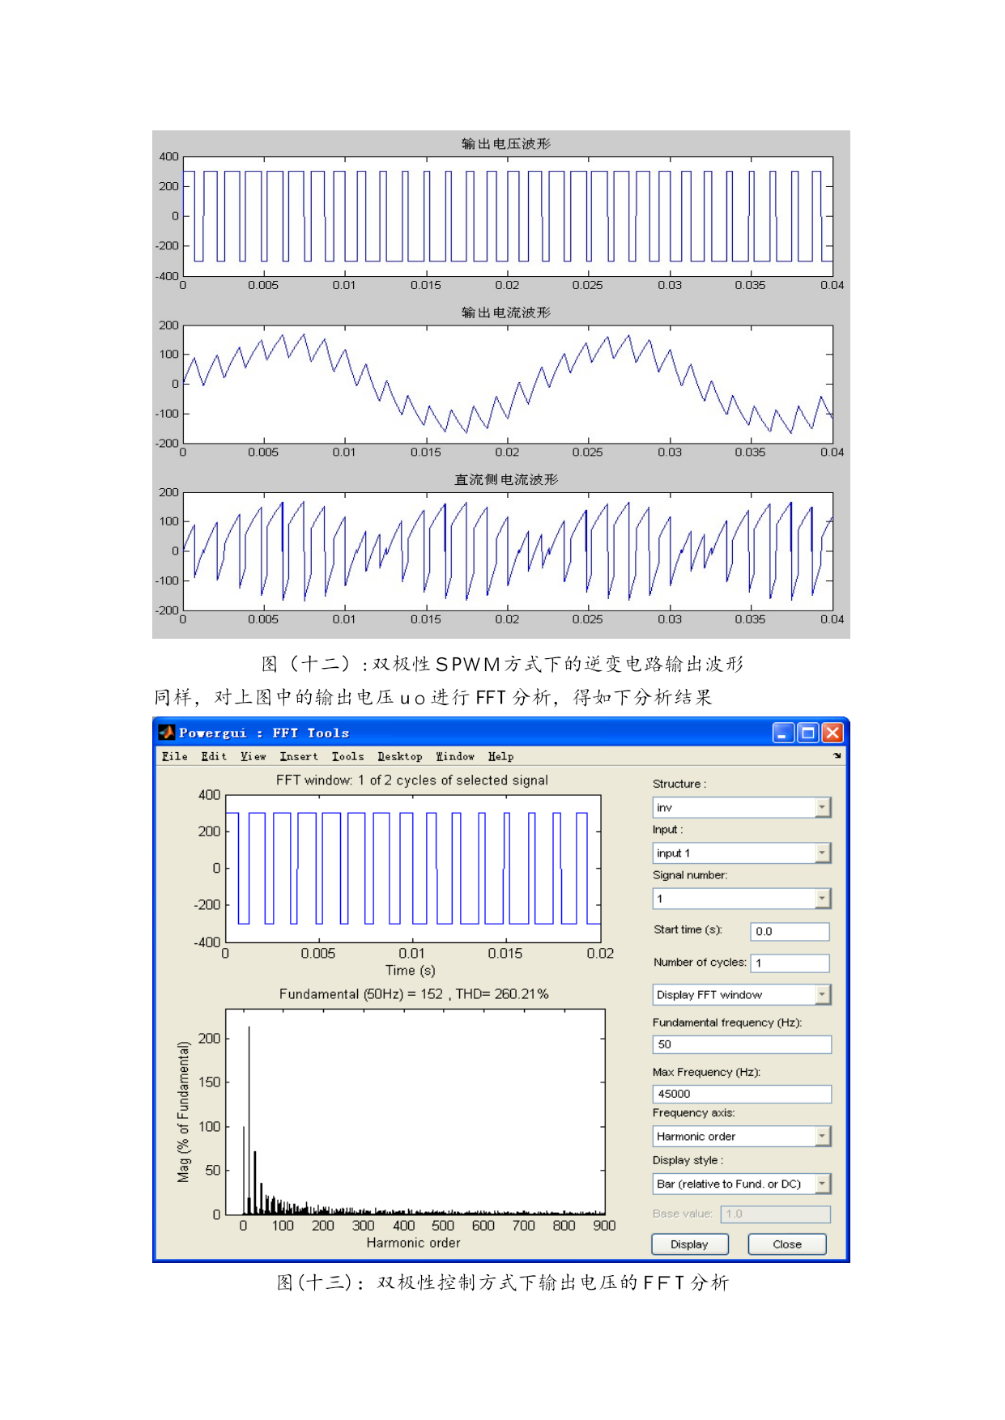This screenshot has width=1005, height=1420.
Task: Open the Window menu
Action: 455,756
